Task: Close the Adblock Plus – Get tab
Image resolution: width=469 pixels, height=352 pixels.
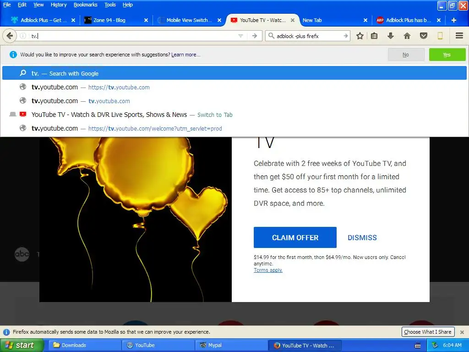Action: pos(73,20)
